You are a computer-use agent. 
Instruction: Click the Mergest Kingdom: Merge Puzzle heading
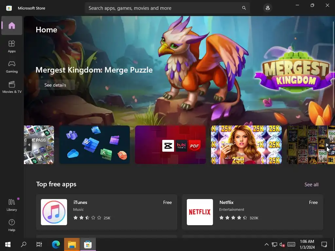(94, 70)
